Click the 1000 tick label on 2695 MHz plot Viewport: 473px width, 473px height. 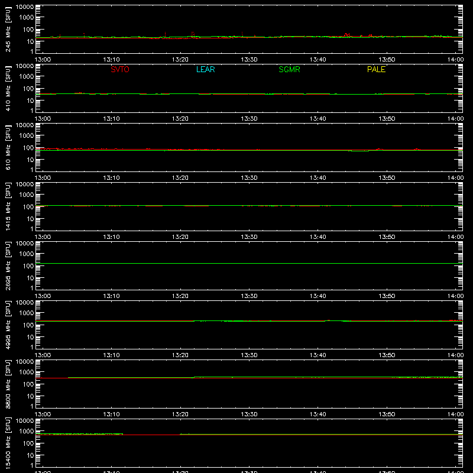(27, 254)
